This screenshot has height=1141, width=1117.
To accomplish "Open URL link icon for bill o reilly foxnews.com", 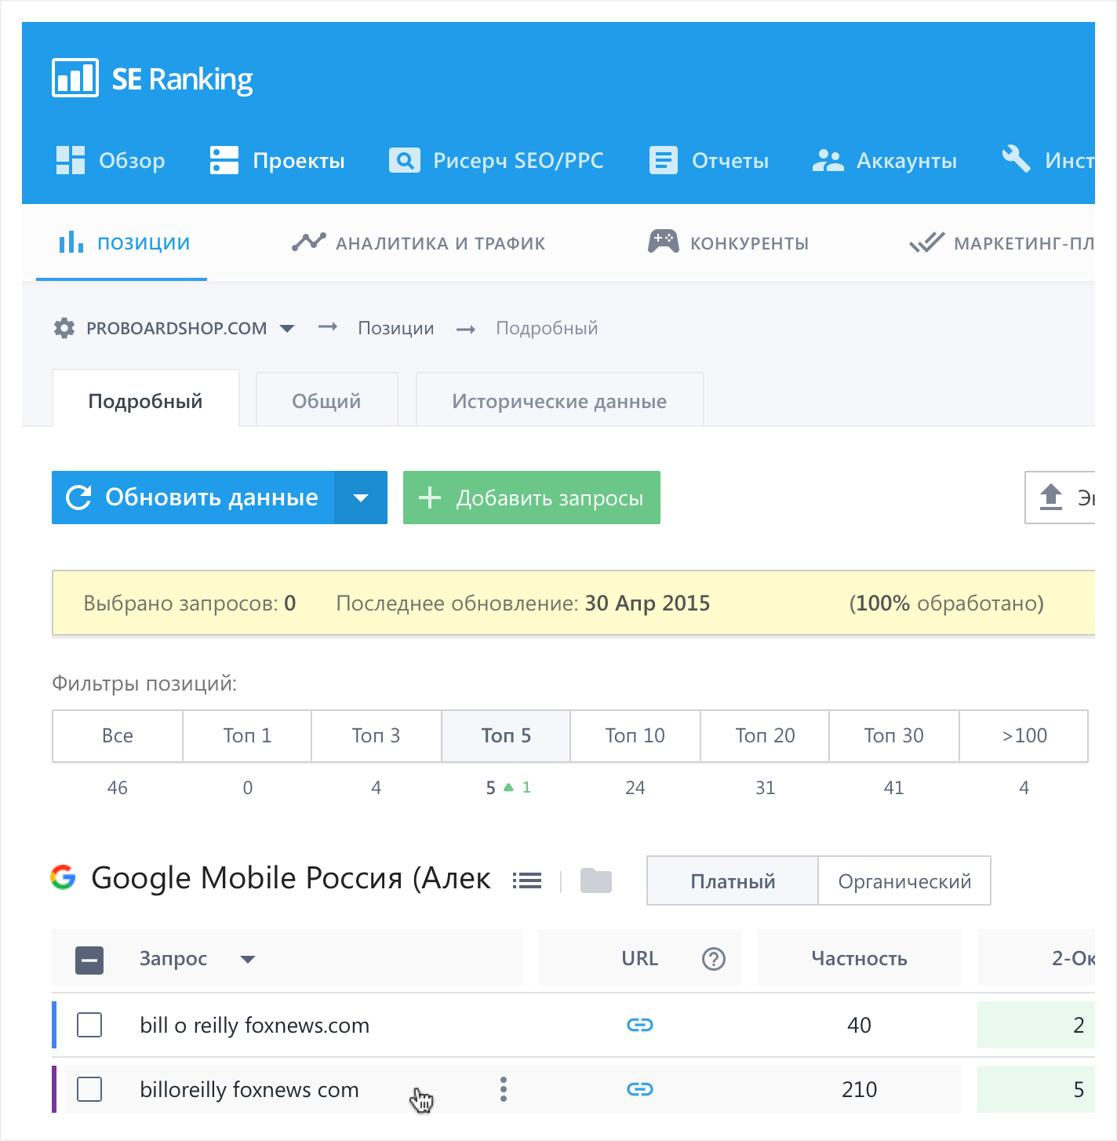I will (639, 1025).
